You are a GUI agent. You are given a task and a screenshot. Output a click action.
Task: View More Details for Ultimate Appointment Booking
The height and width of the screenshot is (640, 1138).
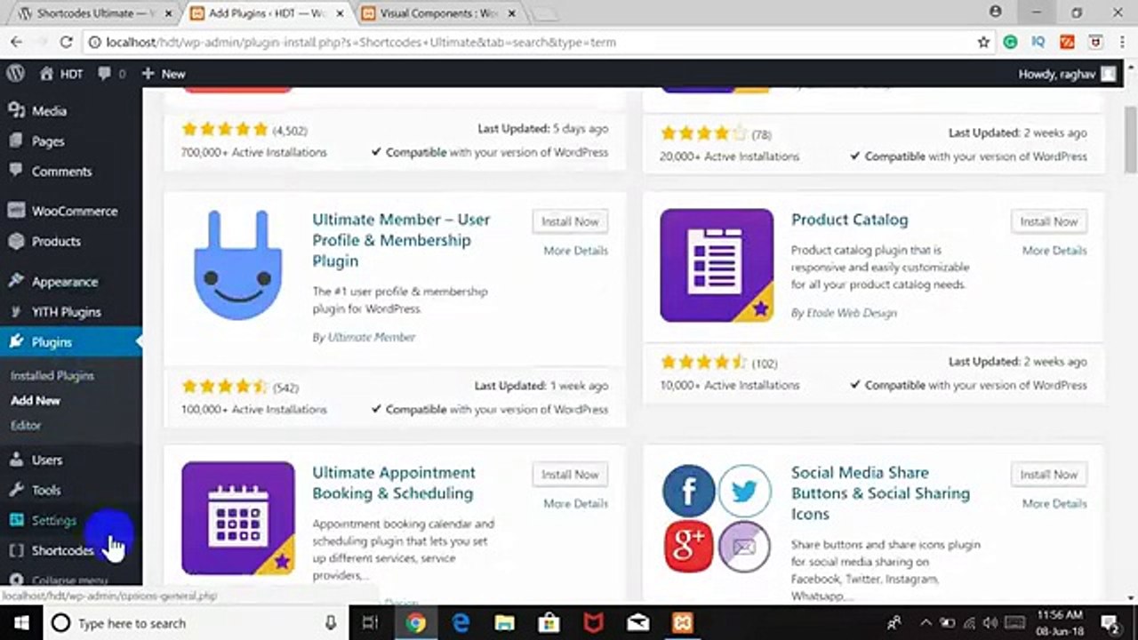pos(575,503)
